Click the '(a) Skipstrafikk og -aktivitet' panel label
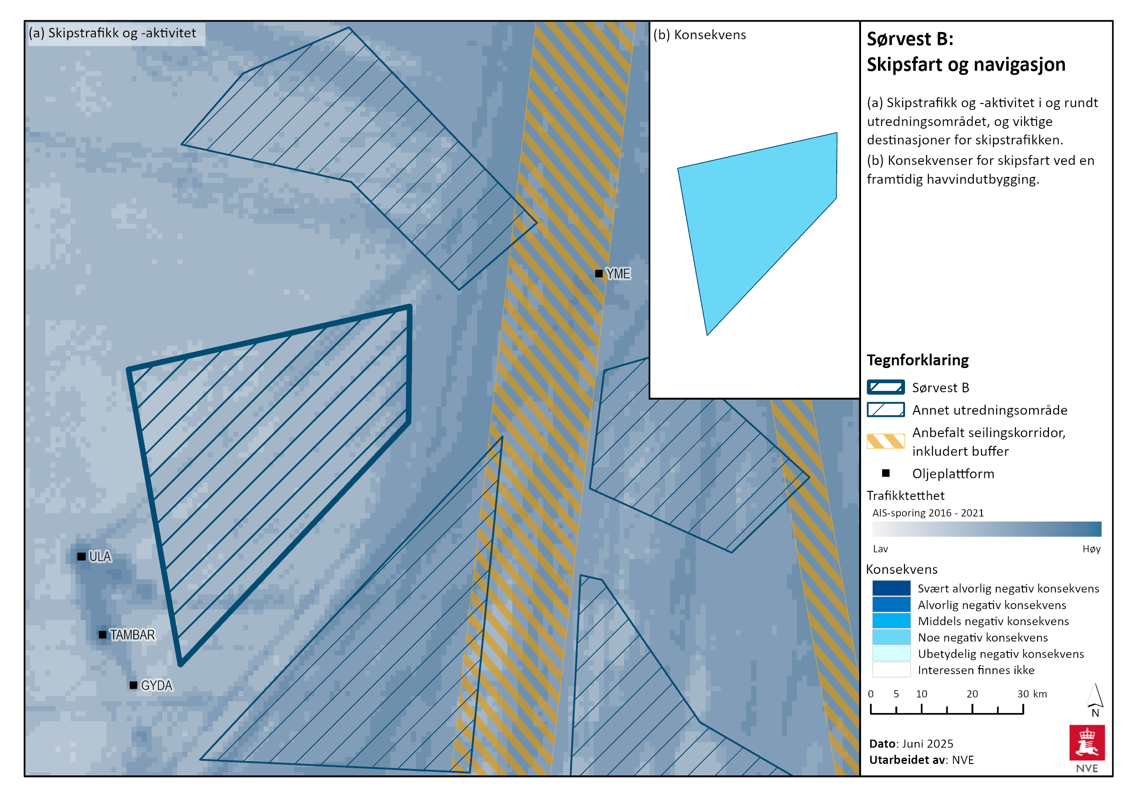 112,33
